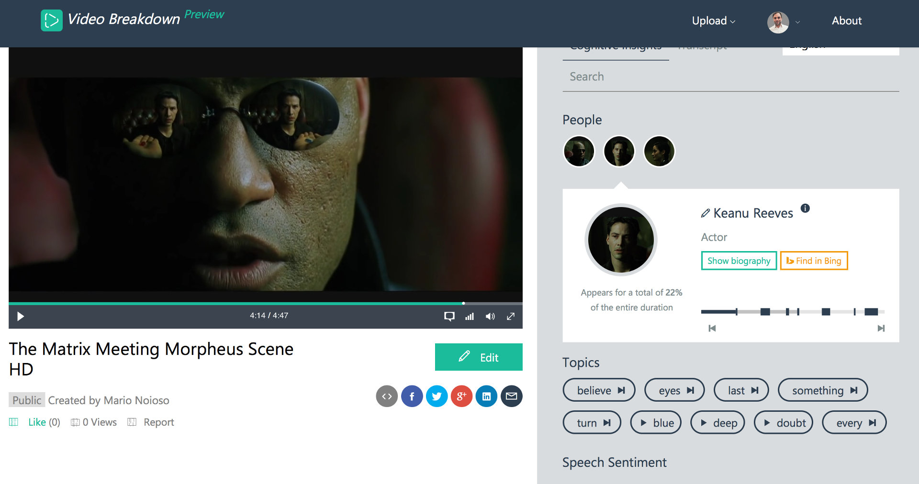Report the video
919x484 pixels.
pyautogui.click(x=158, y=422)
